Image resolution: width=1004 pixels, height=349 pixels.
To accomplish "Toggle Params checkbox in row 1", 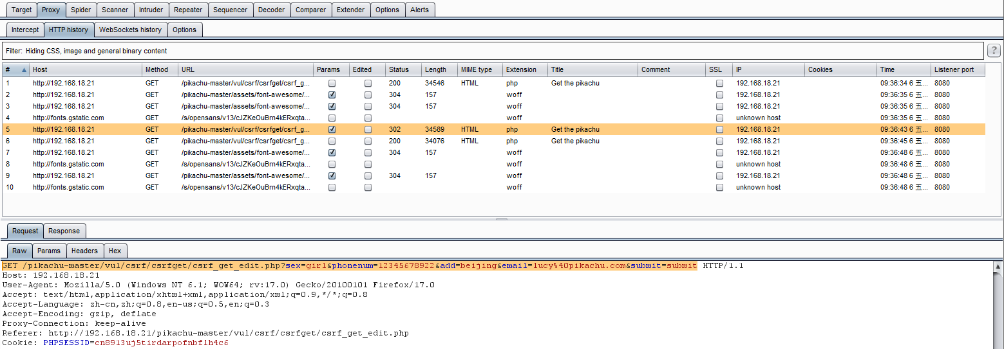I will click(x=332, y=83).
